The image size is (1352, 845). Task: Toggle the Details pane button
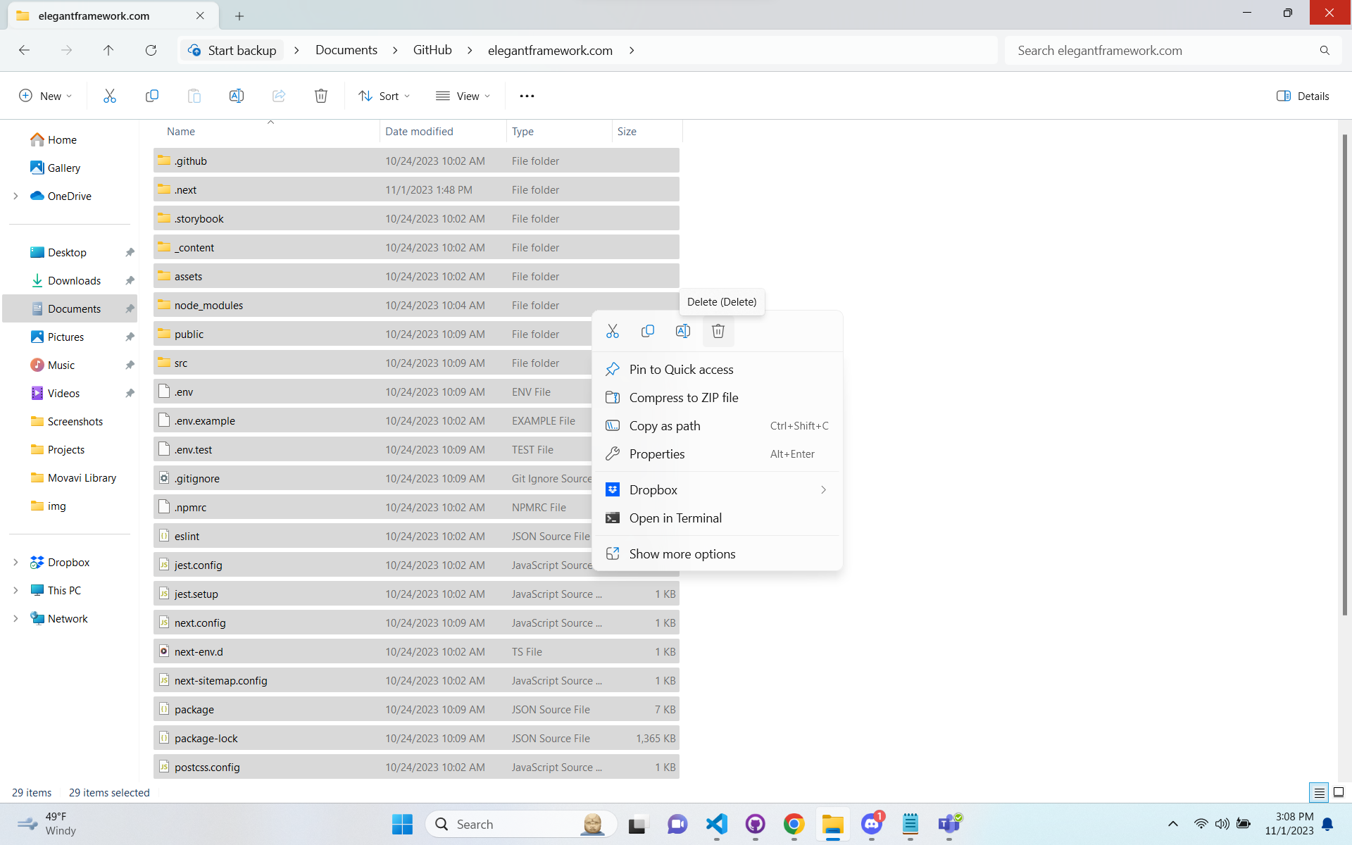point(1303,96)
